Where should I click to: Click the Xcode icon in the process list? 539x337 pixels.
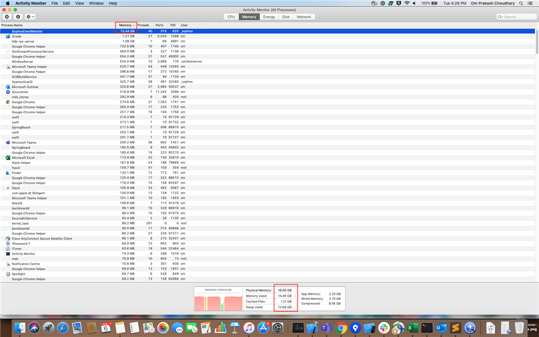(8, 36)
